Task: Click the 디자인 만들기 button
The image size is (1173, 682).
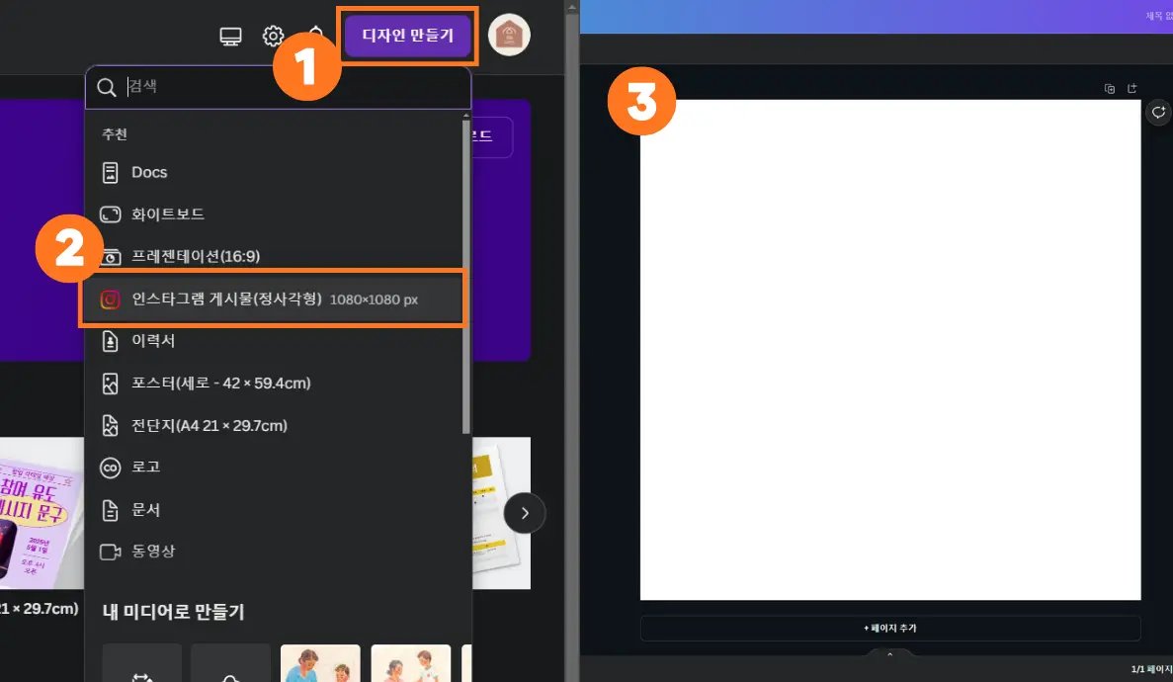Action: point(407,35)
